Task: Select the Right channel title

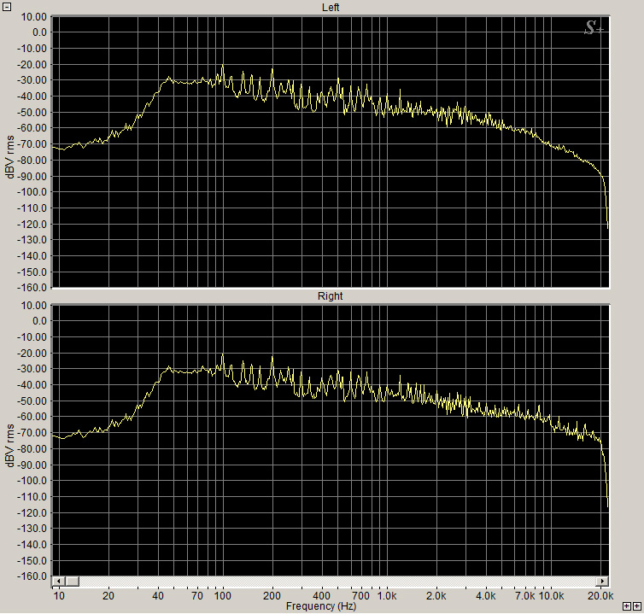Action: click(x=331, y=296)
